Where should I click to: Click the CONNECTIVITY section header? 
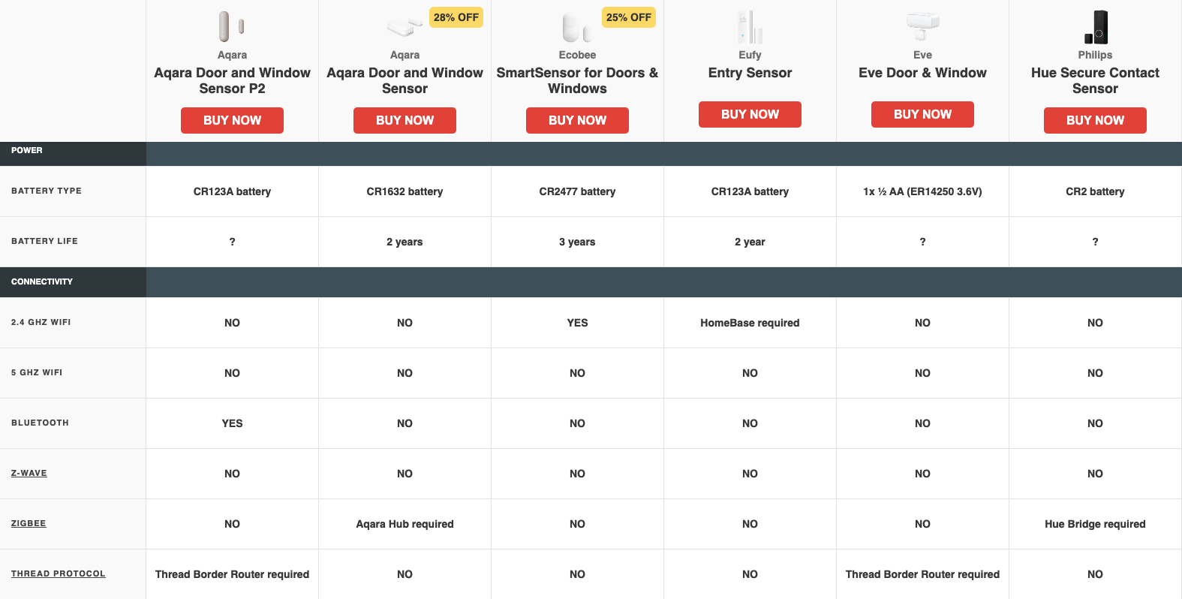pyautogui.click(x=42, y=281)
